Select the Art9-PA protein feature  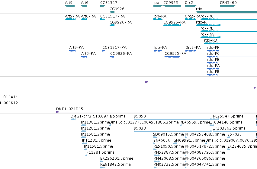tap(72, 51)
